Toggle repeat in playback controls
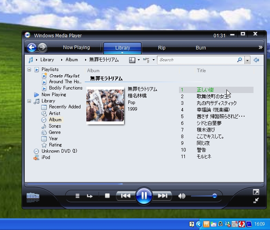 pos(89,196)
